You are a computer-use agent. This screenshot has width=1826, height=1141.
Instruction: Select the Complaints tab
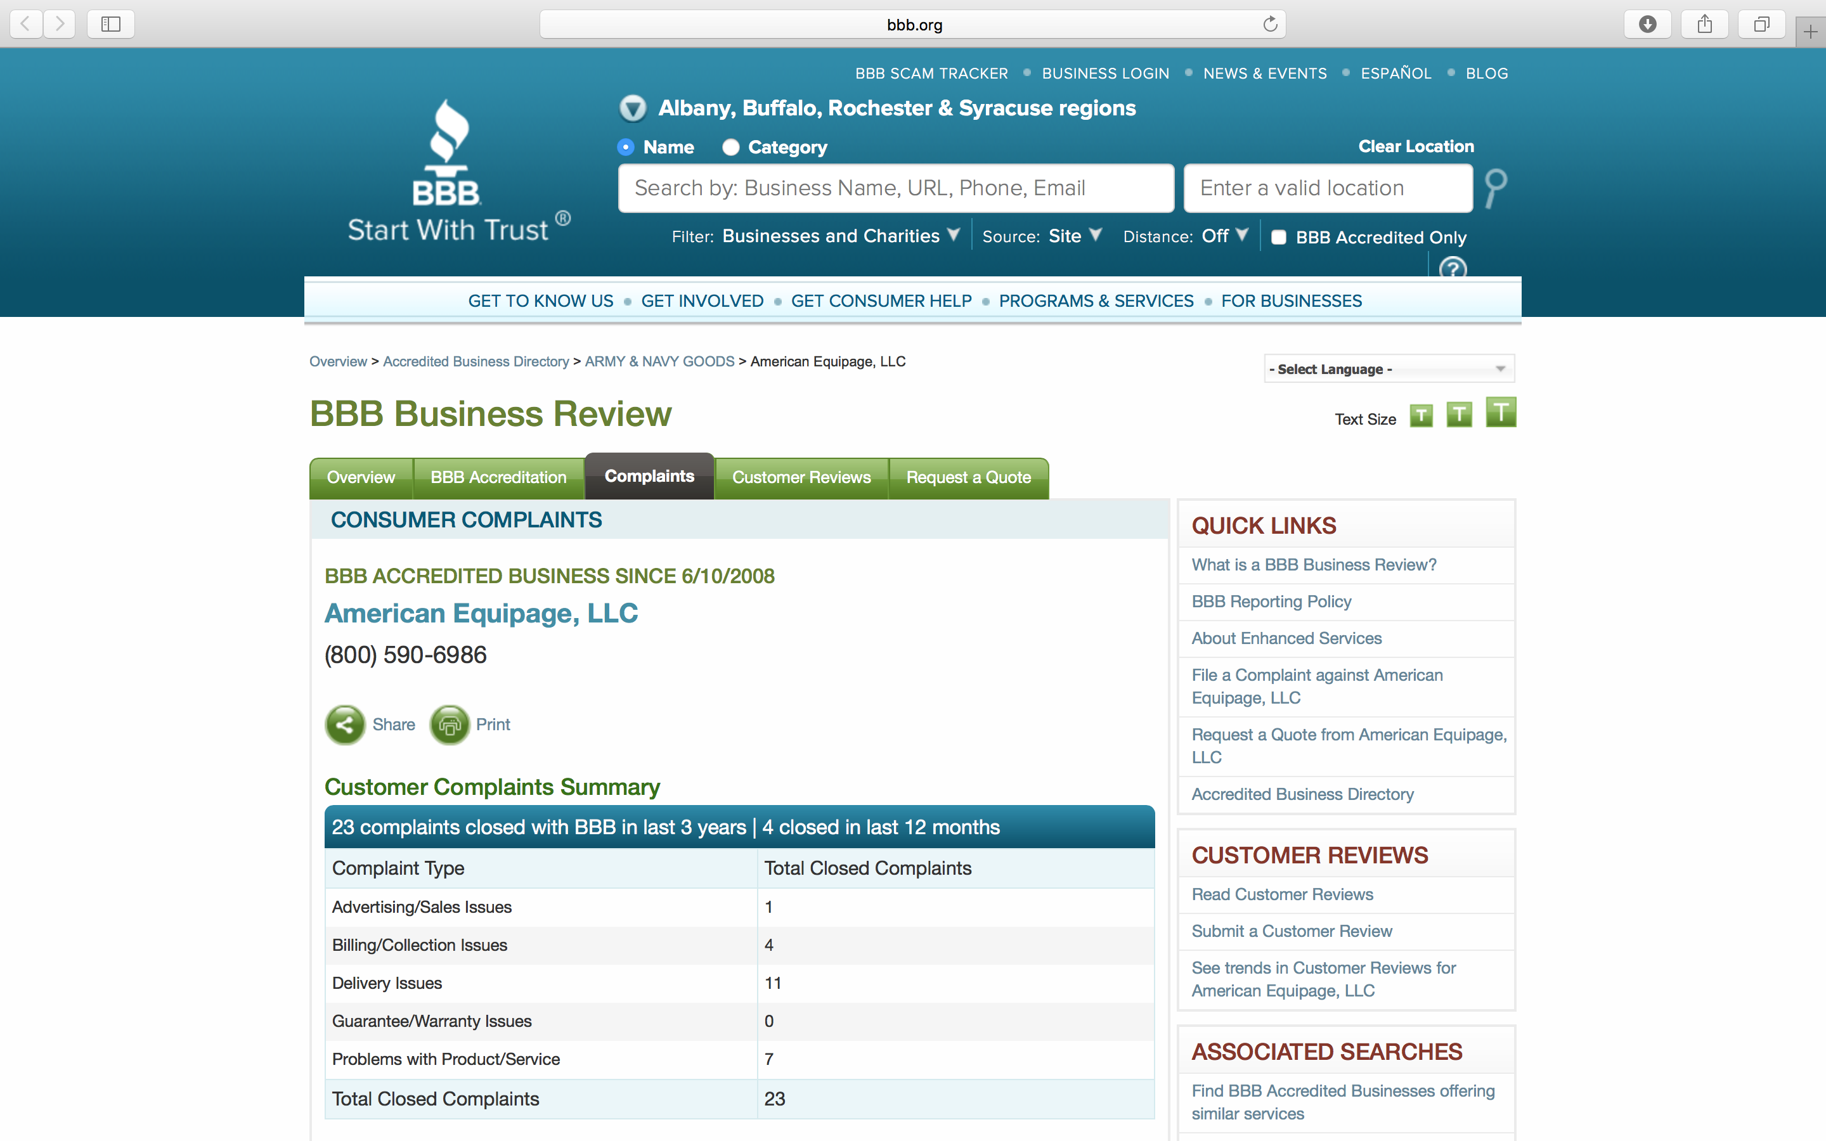(x=649, y=476)
